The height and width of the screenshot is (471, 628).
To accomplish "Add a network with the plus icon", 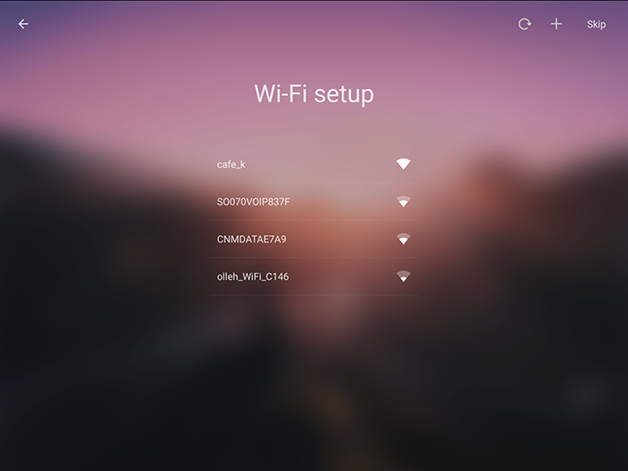I will (556, 24).
